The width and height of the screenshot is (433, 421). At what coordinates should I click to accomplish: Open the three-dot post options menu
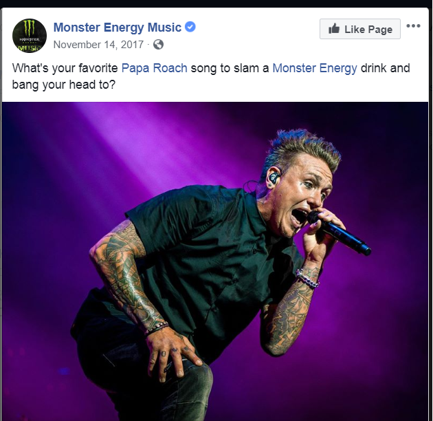coord(413,26)
